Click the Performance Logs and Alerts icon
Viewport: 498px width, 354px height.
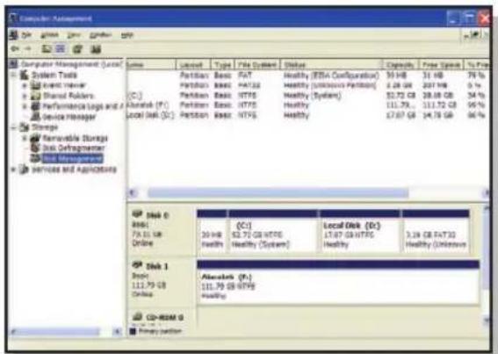click(35, 106)
